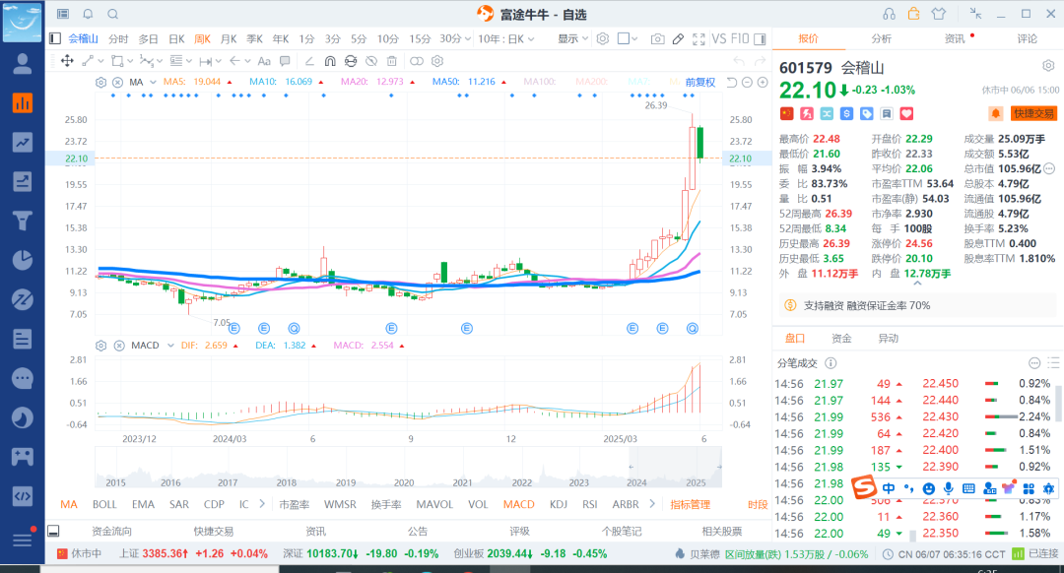Select the pencil drawing tool icon
The width and height of the screenshot is (1064, 573).
click(678, 39)
